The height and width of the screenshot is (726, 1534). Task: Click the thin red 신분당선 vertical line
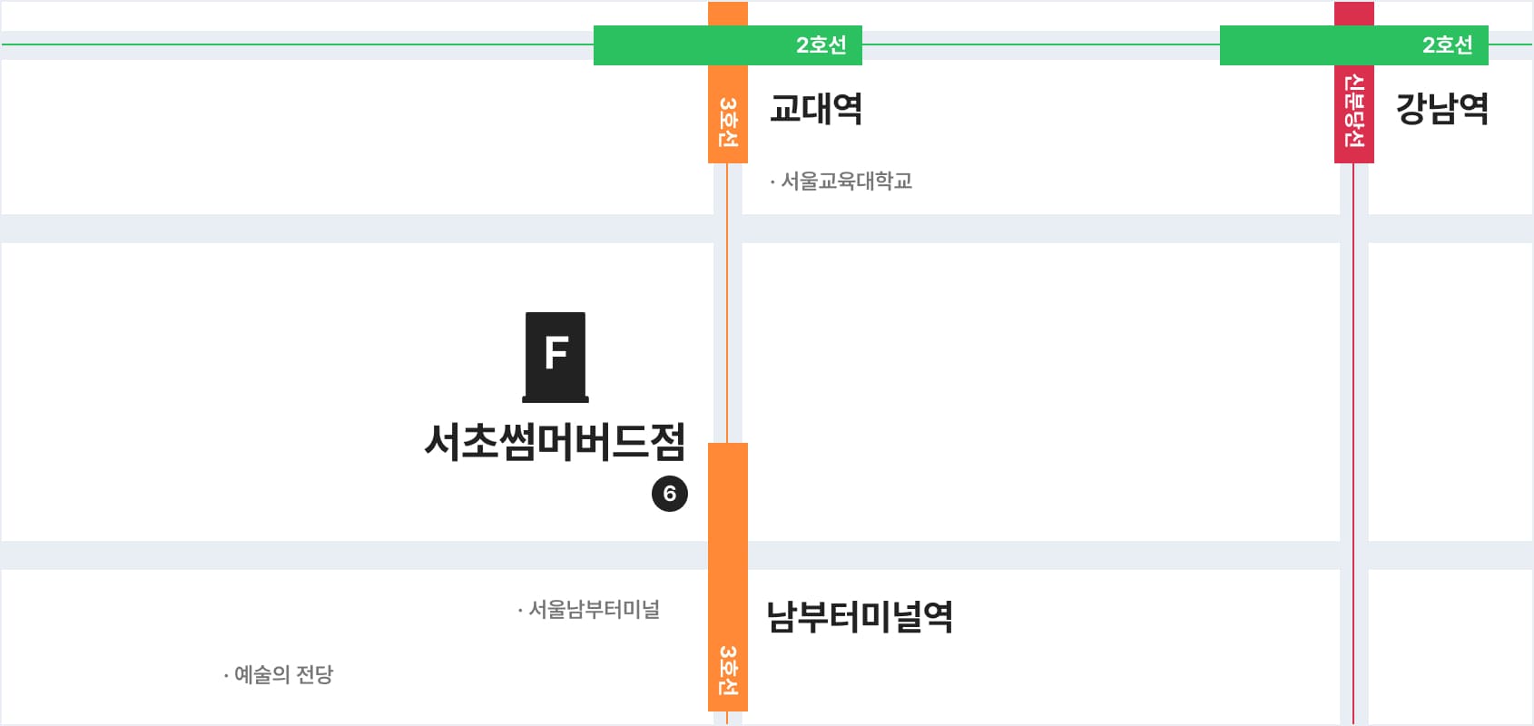click(1353, 408)
